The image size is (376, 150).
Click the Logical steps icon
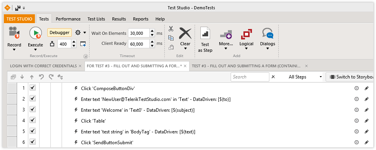[246, 34]
